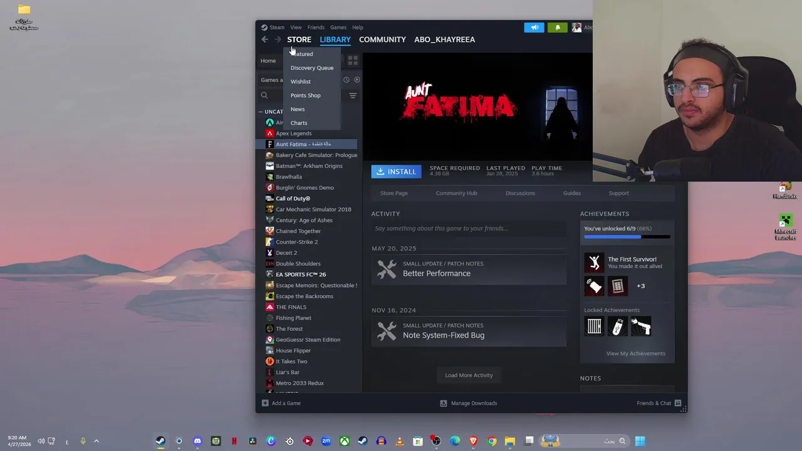Click View My Achievements
Image resolution: width=802 pixels, height=451 pixels.
tap(635, 353)
